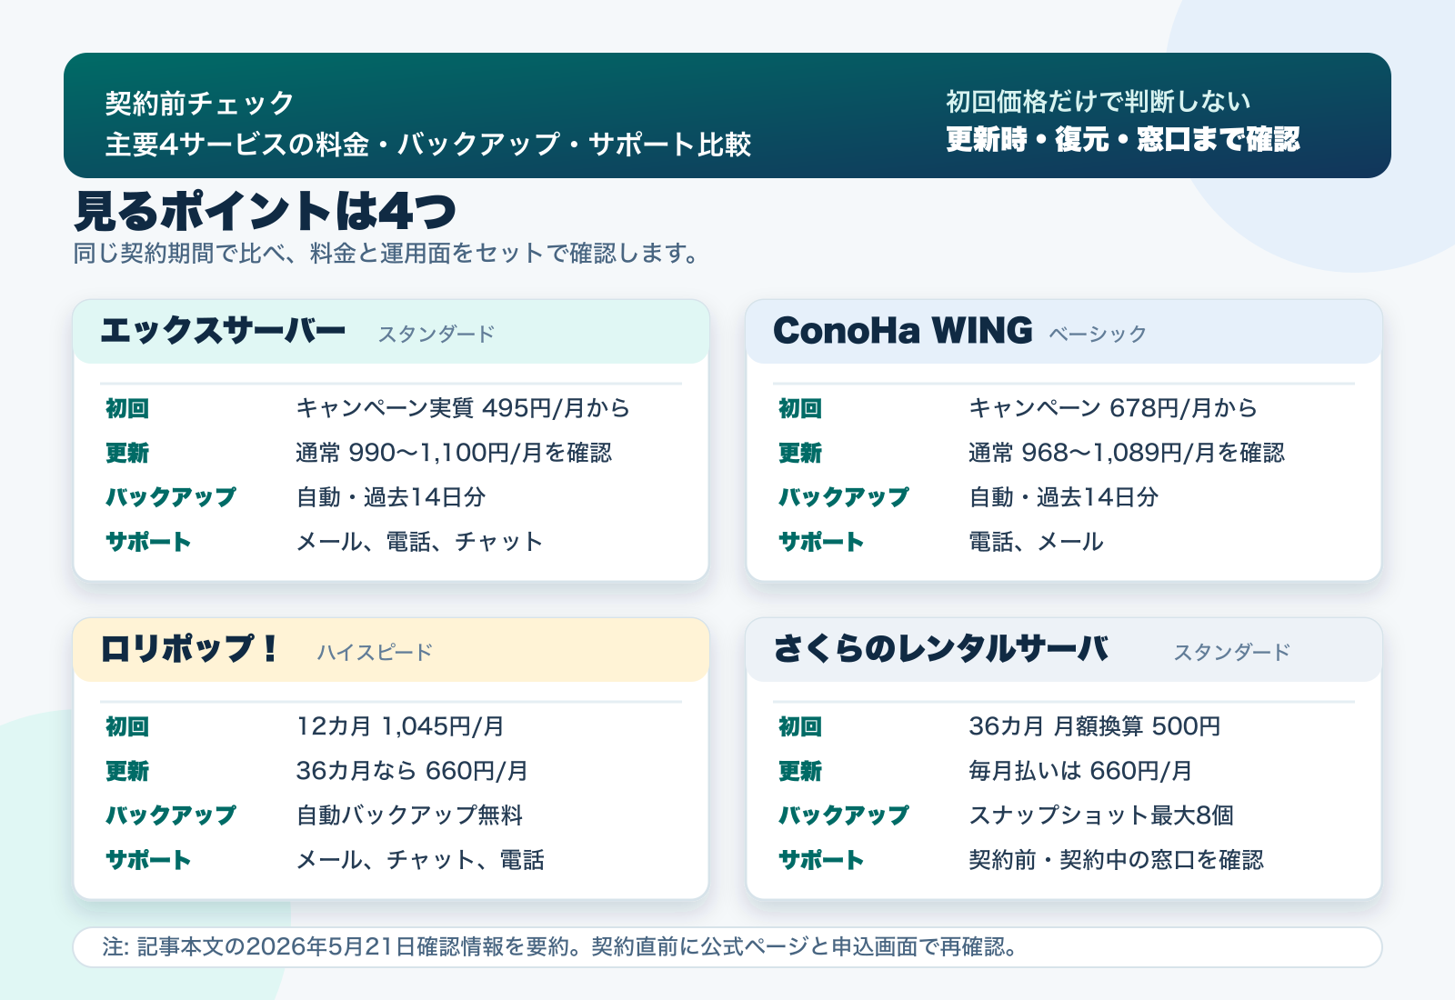Viewport: 1455px width, 1000px height.
Task: Click '初回' label in ロリポップ！ card
Action: tap(127, 726)
